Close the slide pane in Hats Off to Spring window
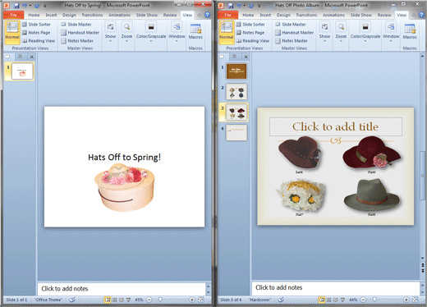This screenshot has height=307, width=427. [32, 57]
